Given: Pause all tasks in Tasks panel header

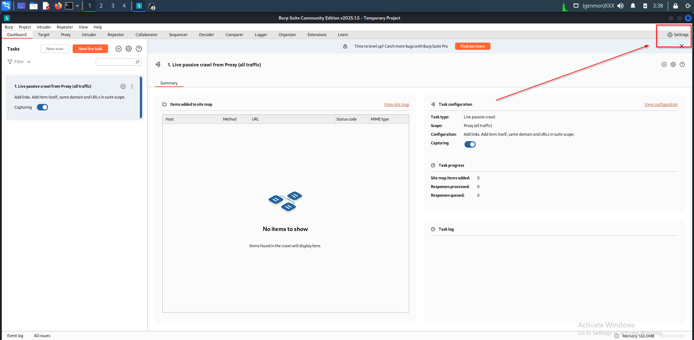Looking at the screenshot, I should click(x=119, y=49).
